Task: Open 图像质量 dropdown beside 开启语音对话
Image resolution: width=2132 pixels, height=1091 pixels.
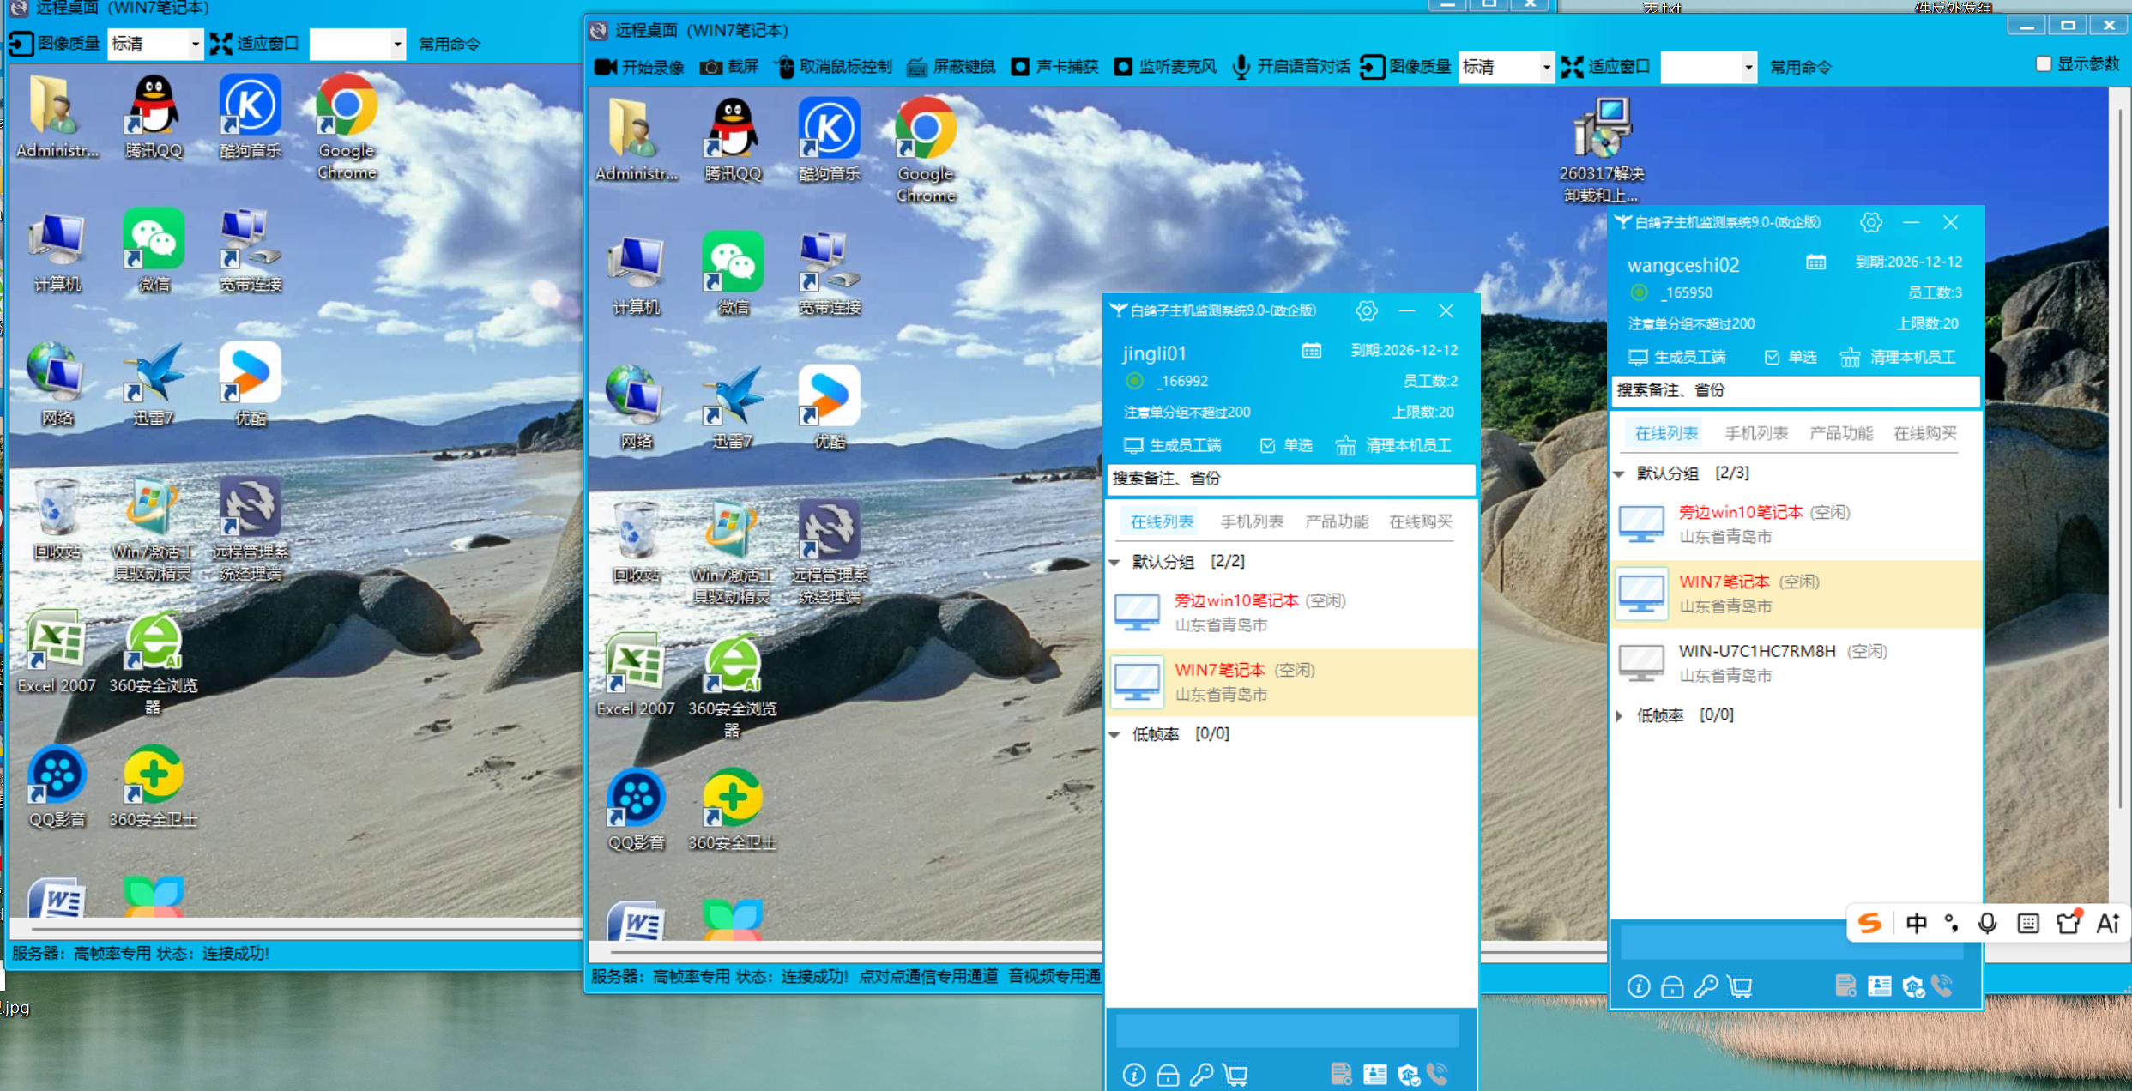Action: (x=1546, y=67)
